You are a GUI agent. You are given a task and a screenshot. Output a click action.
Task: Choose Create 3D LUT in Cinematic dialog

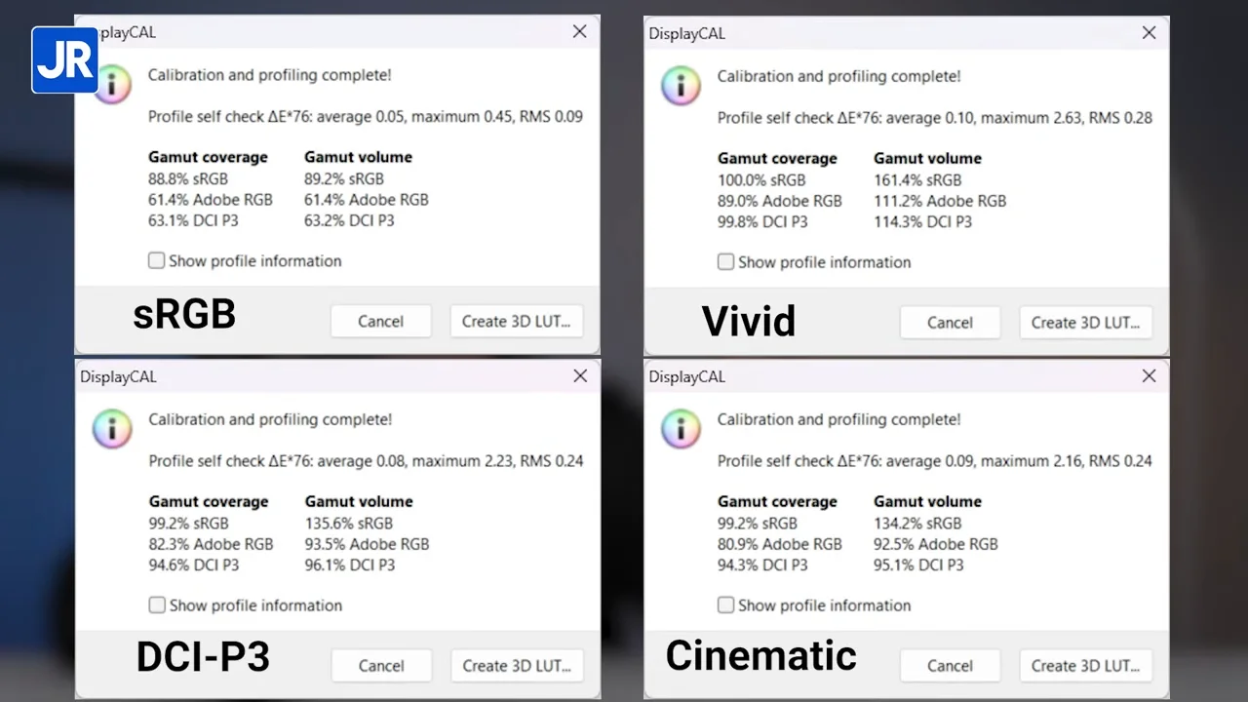pyautogui.click(x=1085, y=666)
